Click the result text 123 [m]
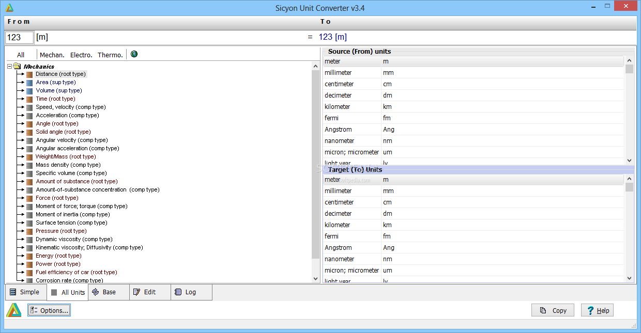The width and height of the screenshot is (641, 333). (x=333, y=37)
